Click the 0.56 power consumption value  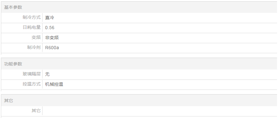pos(50,28)
